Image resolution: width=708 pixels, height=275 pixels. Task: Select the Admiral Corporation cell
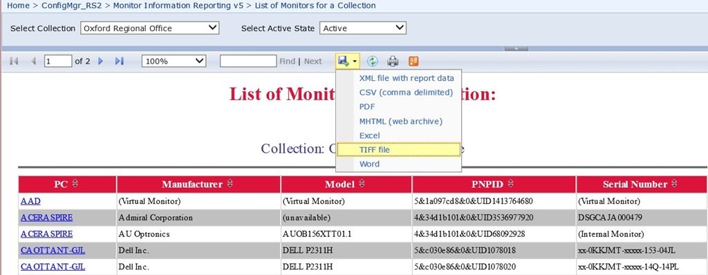coord(198,218)
